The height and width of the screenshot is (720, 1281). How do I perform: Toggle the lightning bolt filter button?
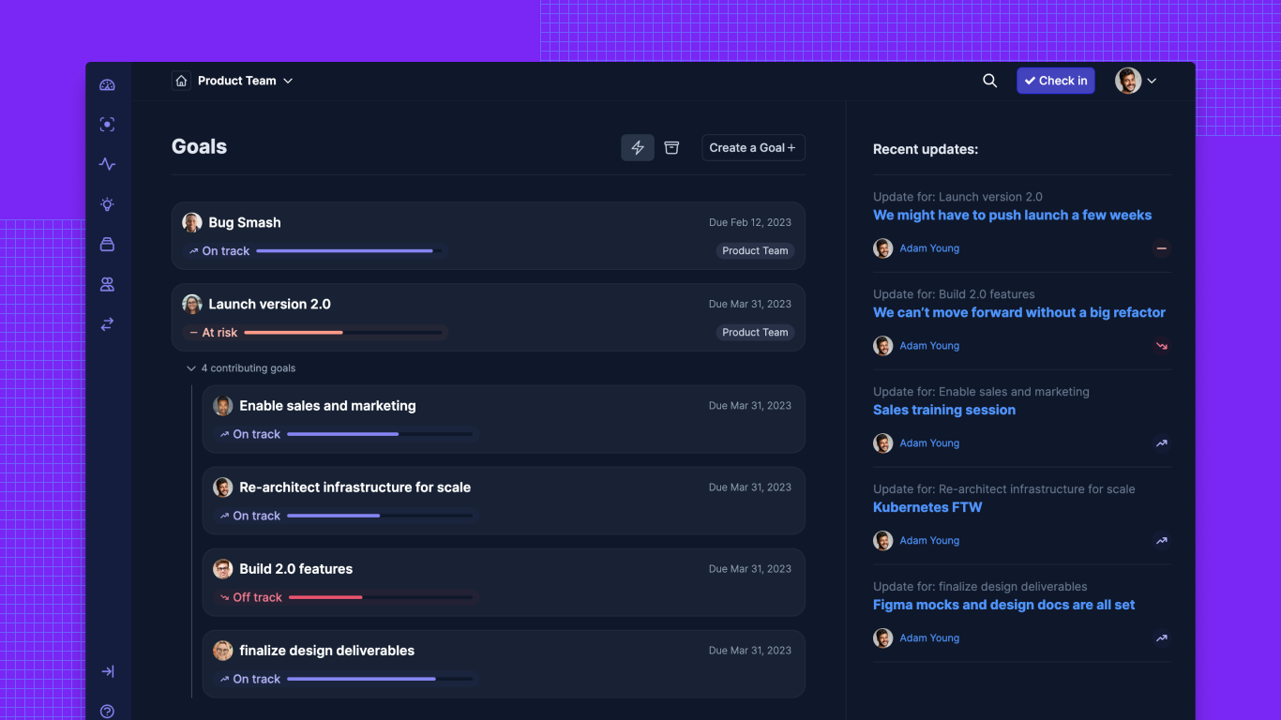coord(638,148)
